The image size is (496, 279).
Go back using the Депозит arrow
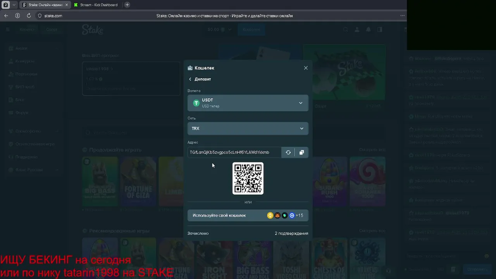[190, 79]
